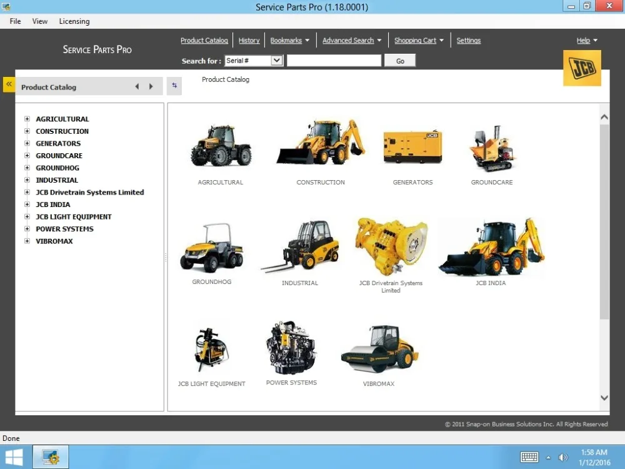Click the volume speaker tray icon
The image size is (625, 469).
563,458
